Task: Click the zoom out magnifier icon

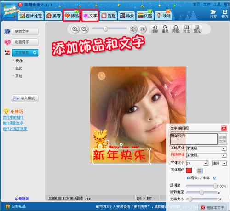Action: (x=84, y=29)
